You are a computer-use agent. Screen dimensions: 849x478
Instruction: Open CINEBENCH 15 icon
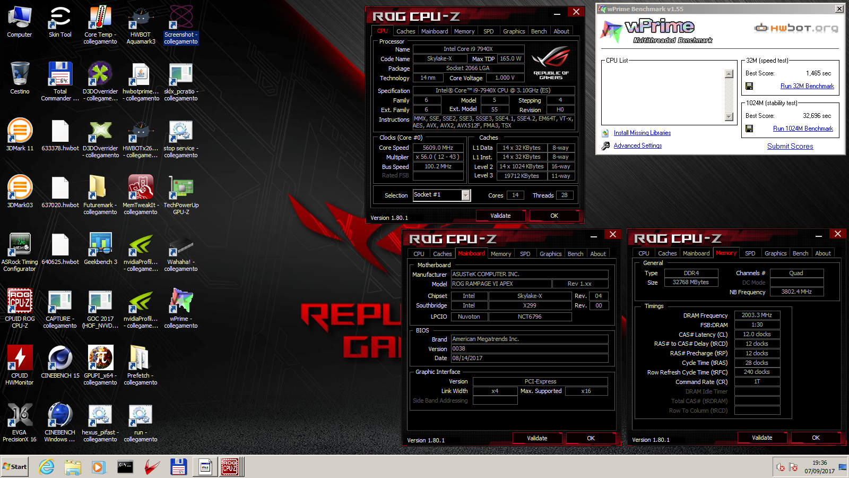coord(60,362)
